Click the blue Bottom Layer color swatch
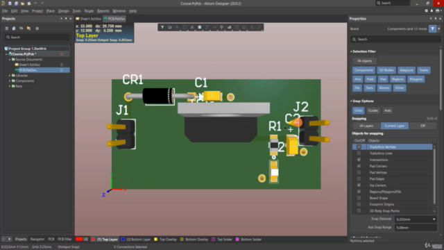 [123, 240]
